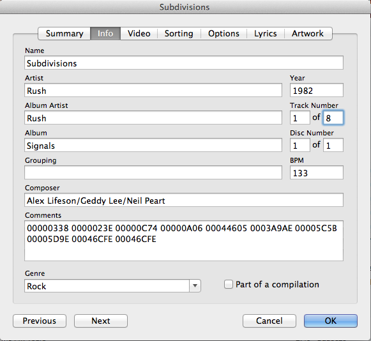Click the Genre text field showing Rock
This screenshot has height=341, width=371.
107,286
